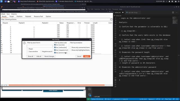Enable Negative search option
This screenshot has height=101, width=180.
click(41, 51)
